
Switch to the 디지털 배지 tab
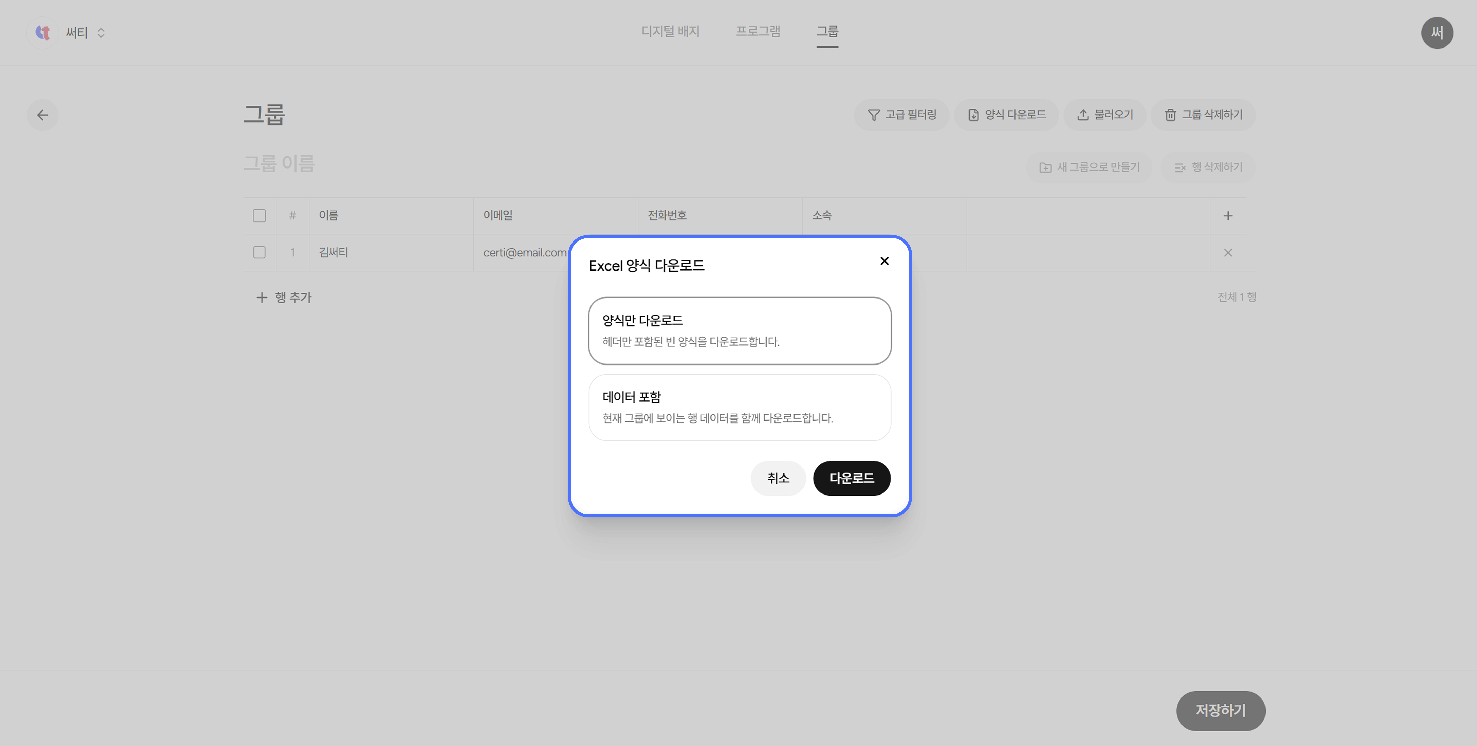pos(670,32)
